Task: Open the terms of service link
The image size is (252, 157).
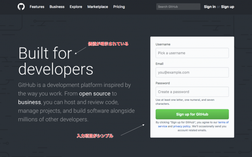Action: [x=223, y=122]
